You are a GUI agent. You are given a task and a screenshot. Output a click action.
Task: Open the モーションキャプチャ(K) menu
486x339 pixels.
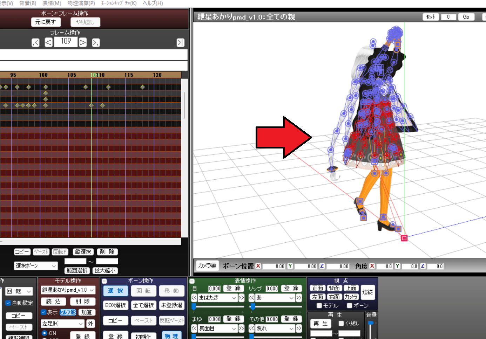[x=119, y=3]
